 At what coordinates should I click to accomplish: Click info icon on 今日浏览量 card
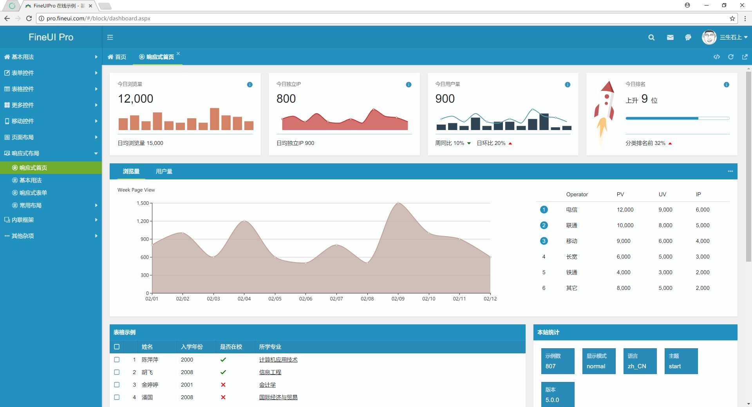tap(250, 85)
